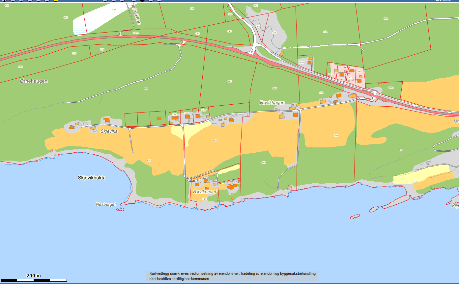Click parcel label 14/39

(x=230, y=193)
